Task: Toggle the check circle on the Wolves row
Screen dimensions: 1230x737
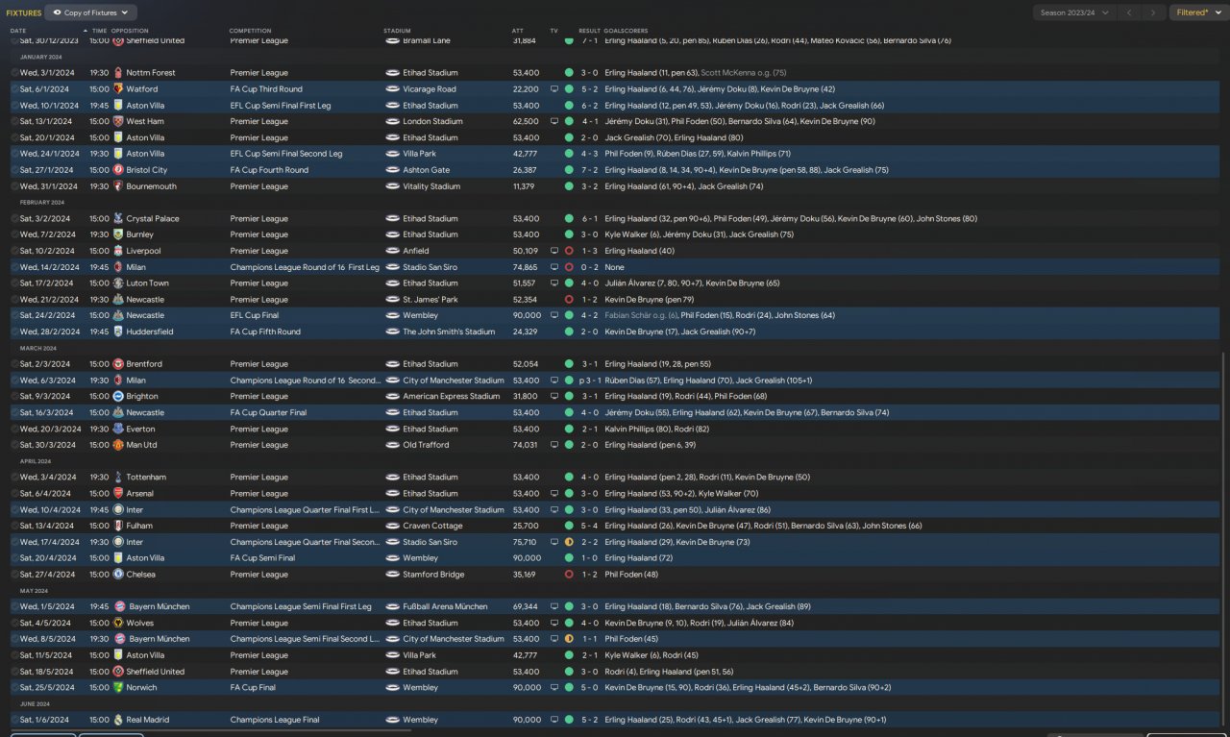Action: pyautogui.click(x=14, y=623)
